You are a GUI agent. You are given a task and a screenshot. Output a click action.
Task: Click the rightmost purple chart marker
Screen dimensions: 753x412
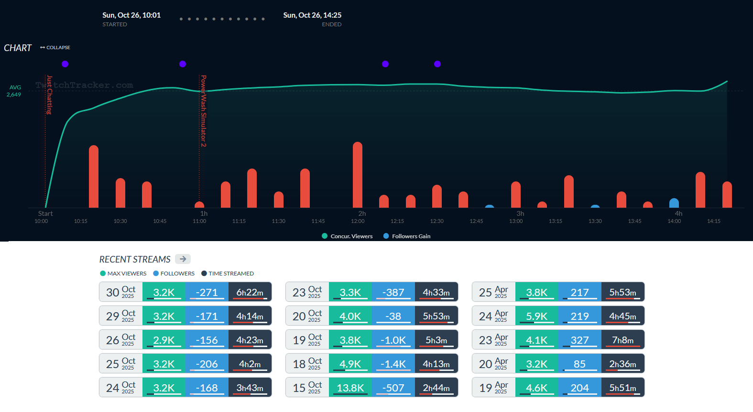pos(437,64)
